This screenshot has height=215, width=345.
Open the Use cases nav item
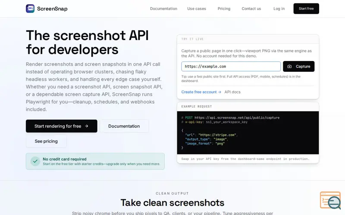pos(197,9)
